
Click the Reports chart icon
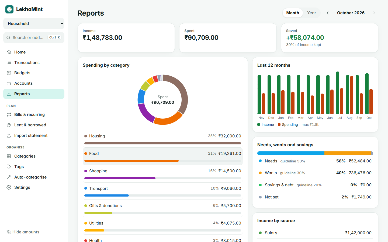(x=9, y=94)
